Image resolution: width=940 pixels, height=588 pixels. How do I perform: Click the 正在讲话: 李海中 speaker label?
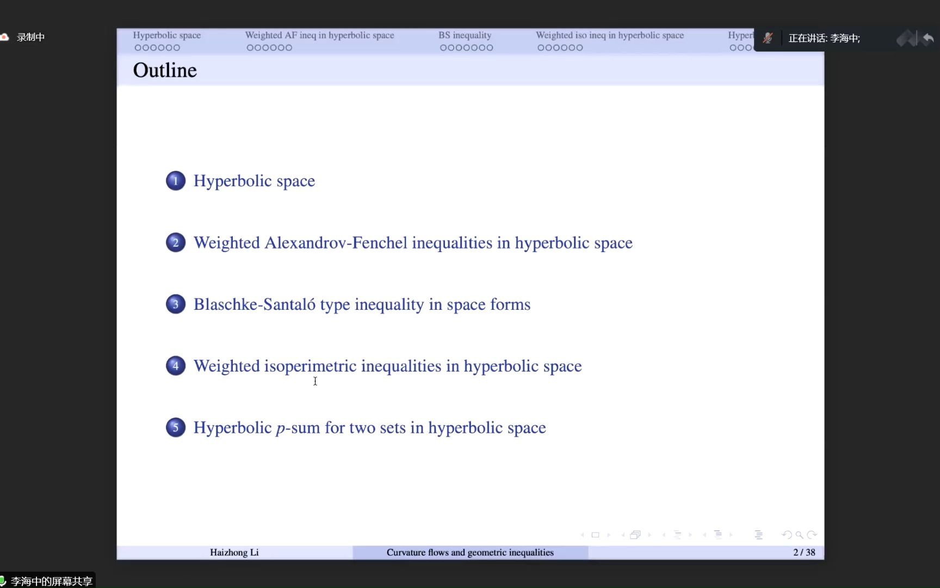tap(824, 38)
